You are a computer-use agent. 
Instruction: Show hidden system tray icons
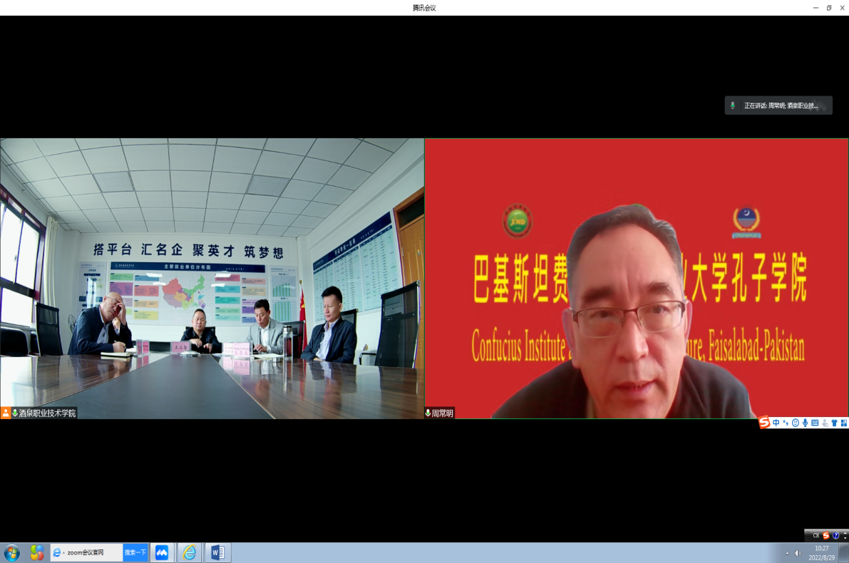point(787,553)
